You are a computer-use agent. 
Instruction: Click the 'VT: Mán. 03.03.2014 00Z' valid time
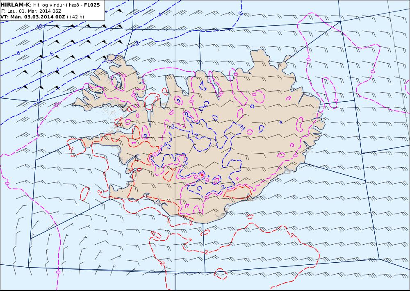pos(33,17)
